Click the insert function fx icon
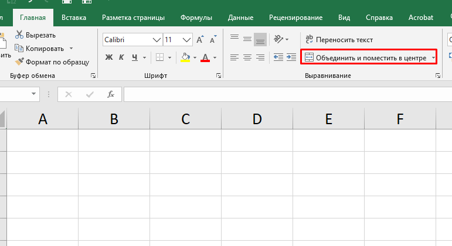 (111, 94)
